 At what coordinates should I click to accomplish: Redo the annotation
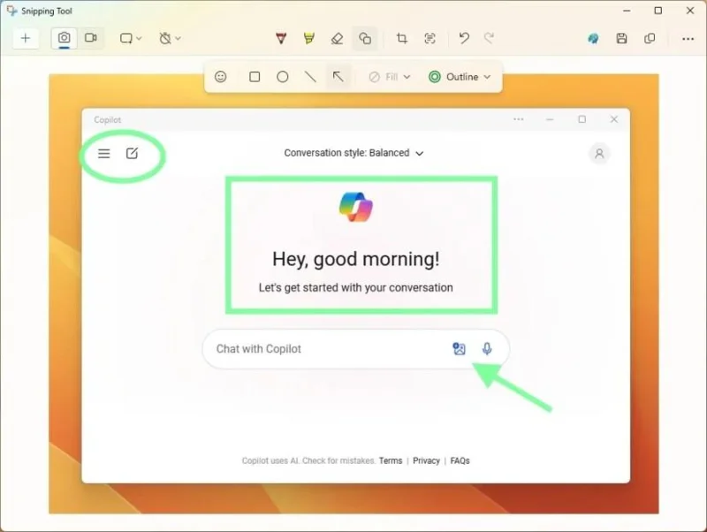490,39
